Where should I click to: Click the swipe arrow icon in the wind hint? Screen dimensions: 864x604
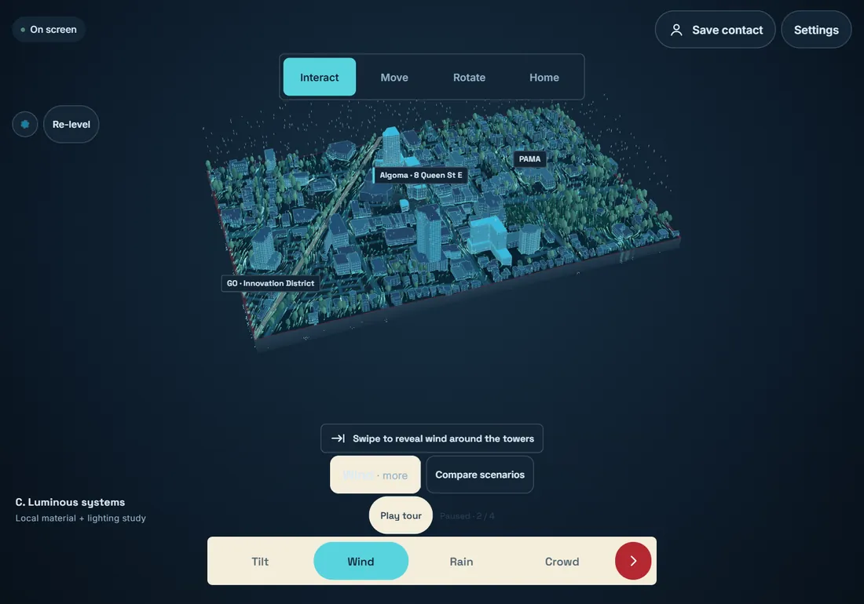(x=338, y=438)
